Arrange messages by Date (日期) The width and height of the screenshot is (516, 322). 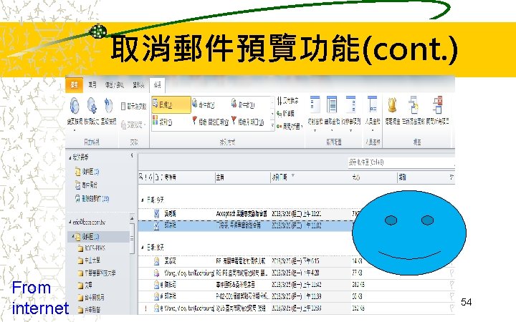pyautogui.click(x=171, y=104)
